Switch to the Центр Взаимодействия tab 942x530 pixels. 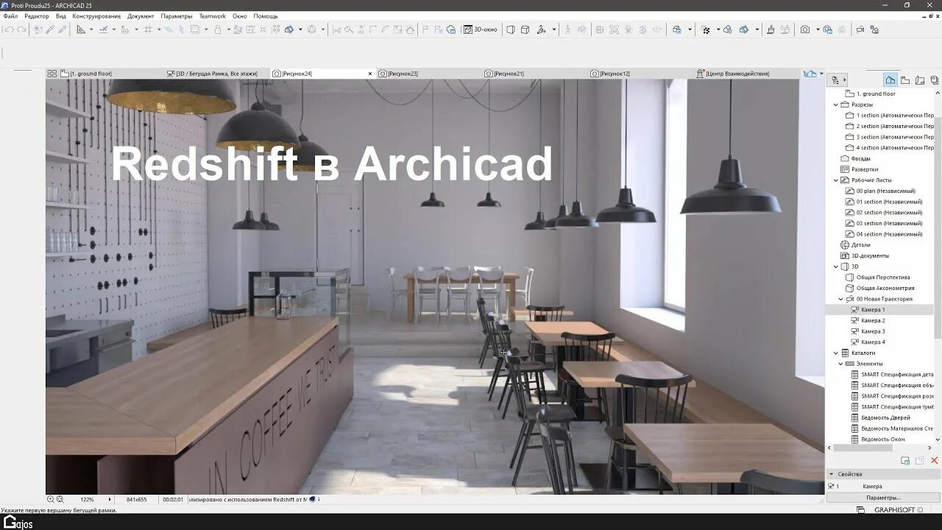(x=747, y=74)
